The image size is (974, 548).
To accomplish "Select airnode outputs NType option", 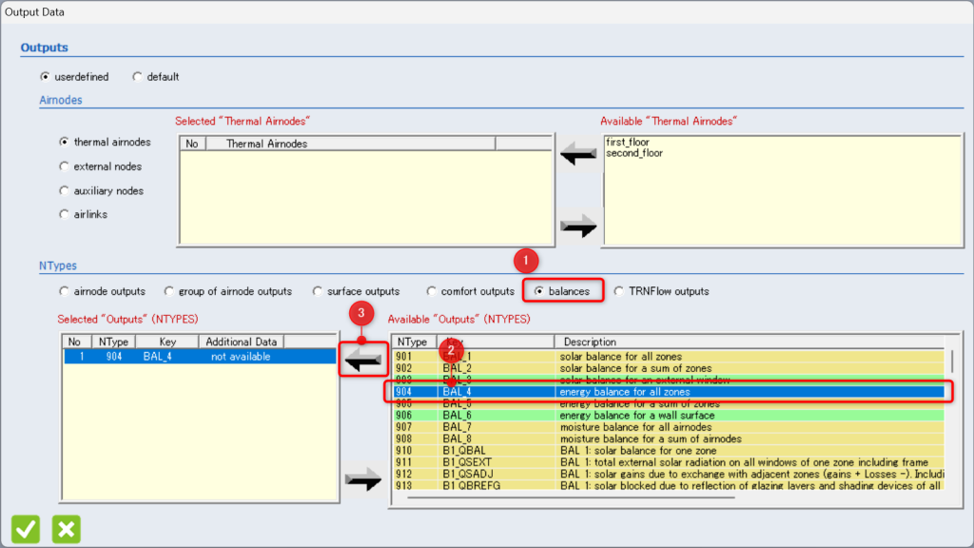I will (x=64, y=291).
